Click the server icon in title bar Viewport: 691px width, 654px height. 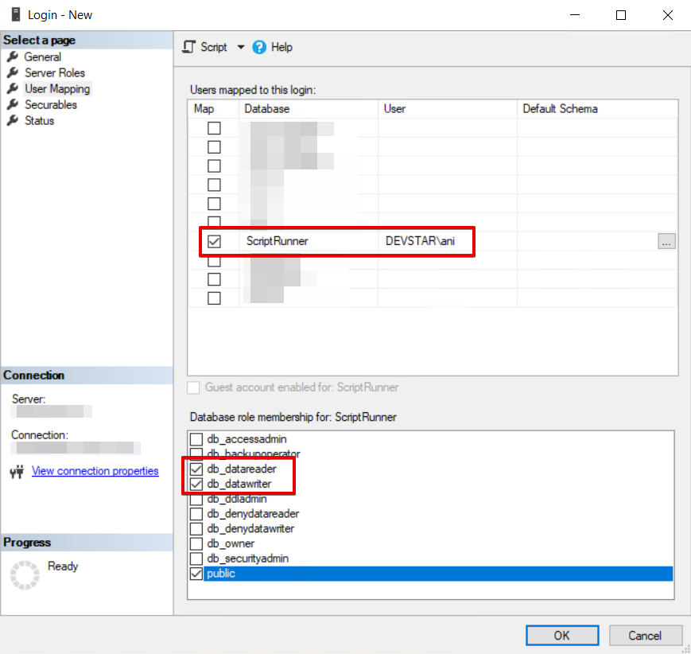point(16,14)
